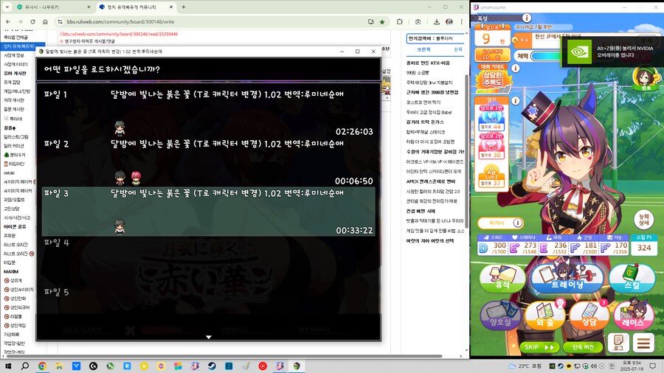Open Chrome from the taskbar
This screenshot has width=664, height=373.
pos(42,366)
